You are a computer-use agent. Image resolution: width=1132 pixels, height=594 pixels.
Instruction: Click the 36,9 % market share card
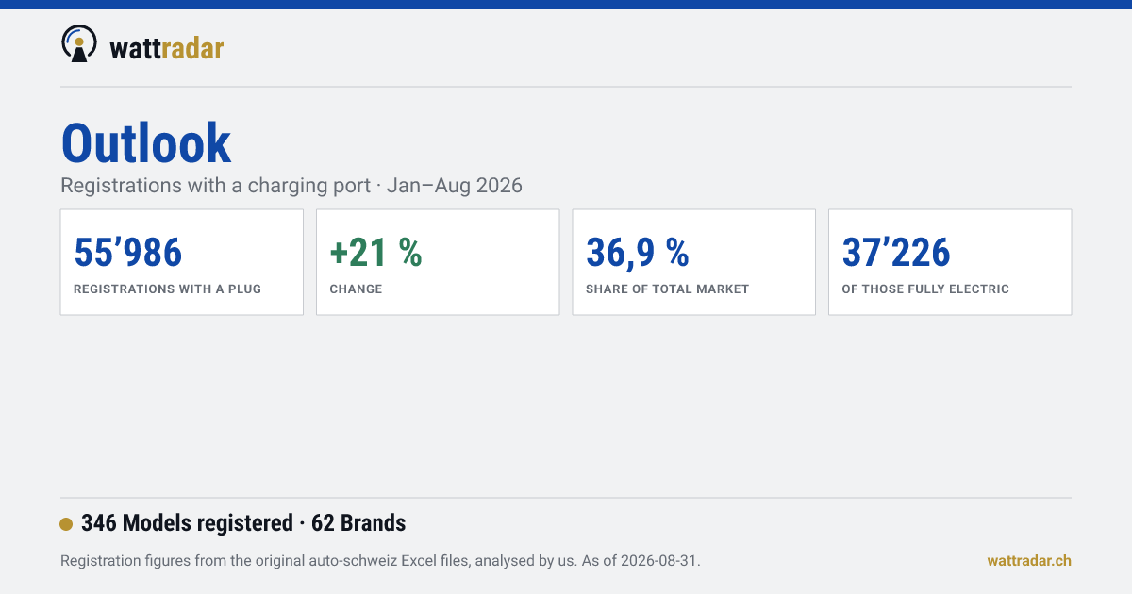click(694, 262)
